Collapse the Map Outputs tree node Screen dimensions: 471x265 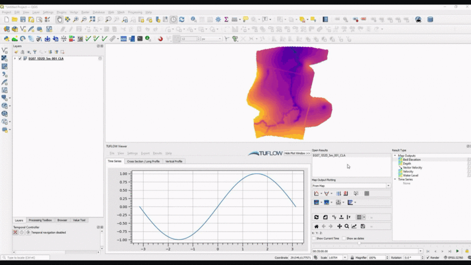pyautogui.click(x=395, y=155)
